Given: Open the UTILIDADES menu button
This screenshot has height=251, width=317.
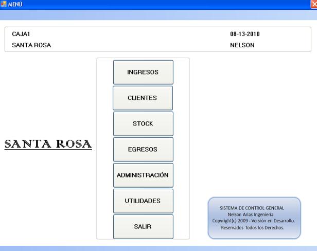Looking at the screenshot, I should pyautogui.click(x=143, y=201).
